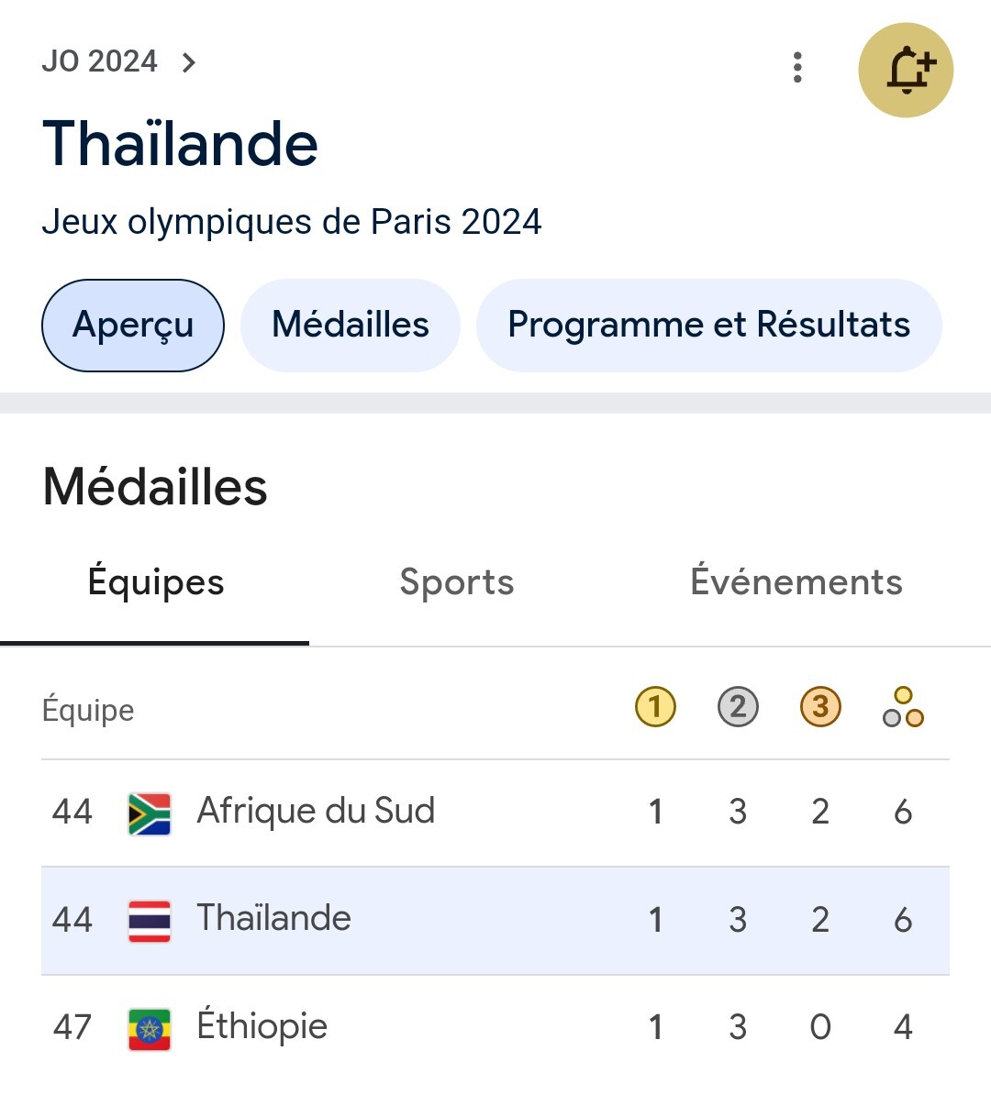Select the Programme et Résultats chip
991x1106 pixels.
[708, 326]
